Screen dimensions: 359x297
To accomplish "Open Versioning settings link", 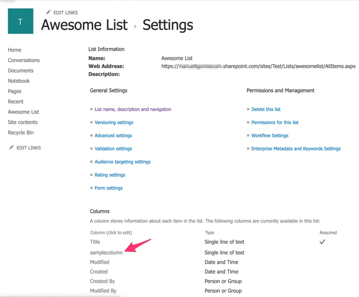I will point(114,122).
